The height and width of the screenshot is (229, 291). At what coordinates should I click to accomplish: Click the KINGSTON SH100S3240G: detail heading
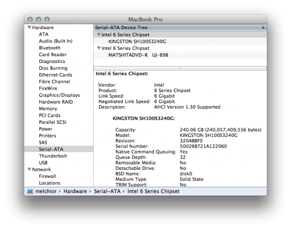[144, 119]
